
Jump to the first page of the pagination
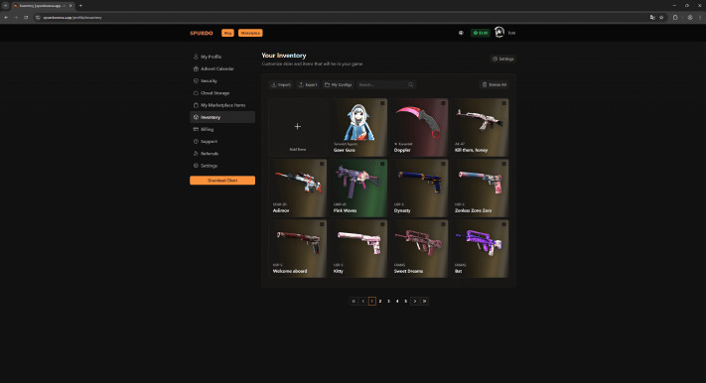[x=353, y=301]
